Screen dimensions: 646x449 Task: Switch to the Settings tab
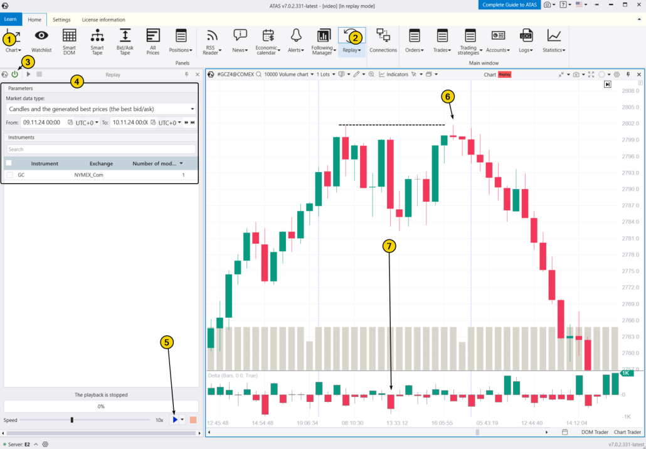click(x=61, y=19)
